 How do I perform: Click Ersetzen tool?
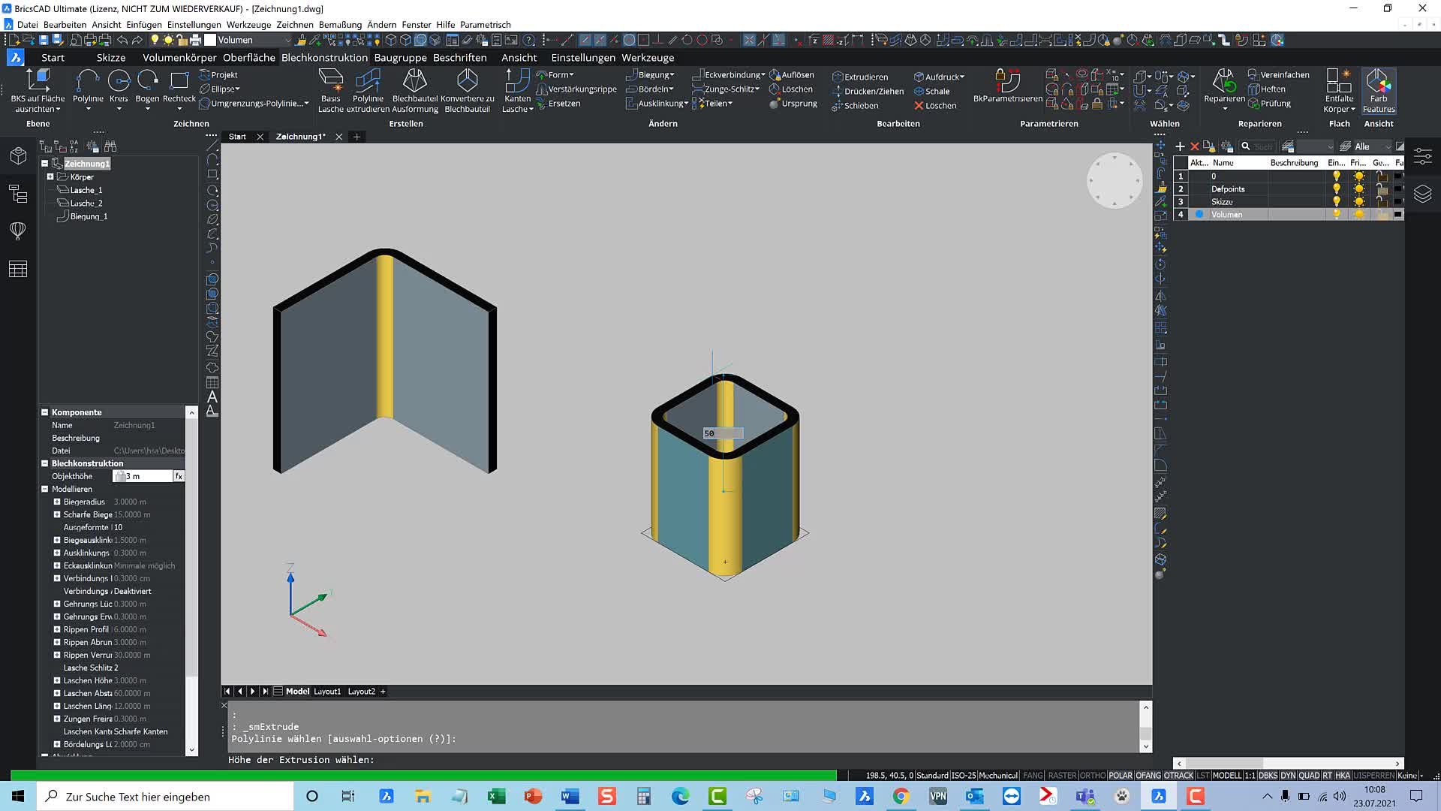coord(558,104)
